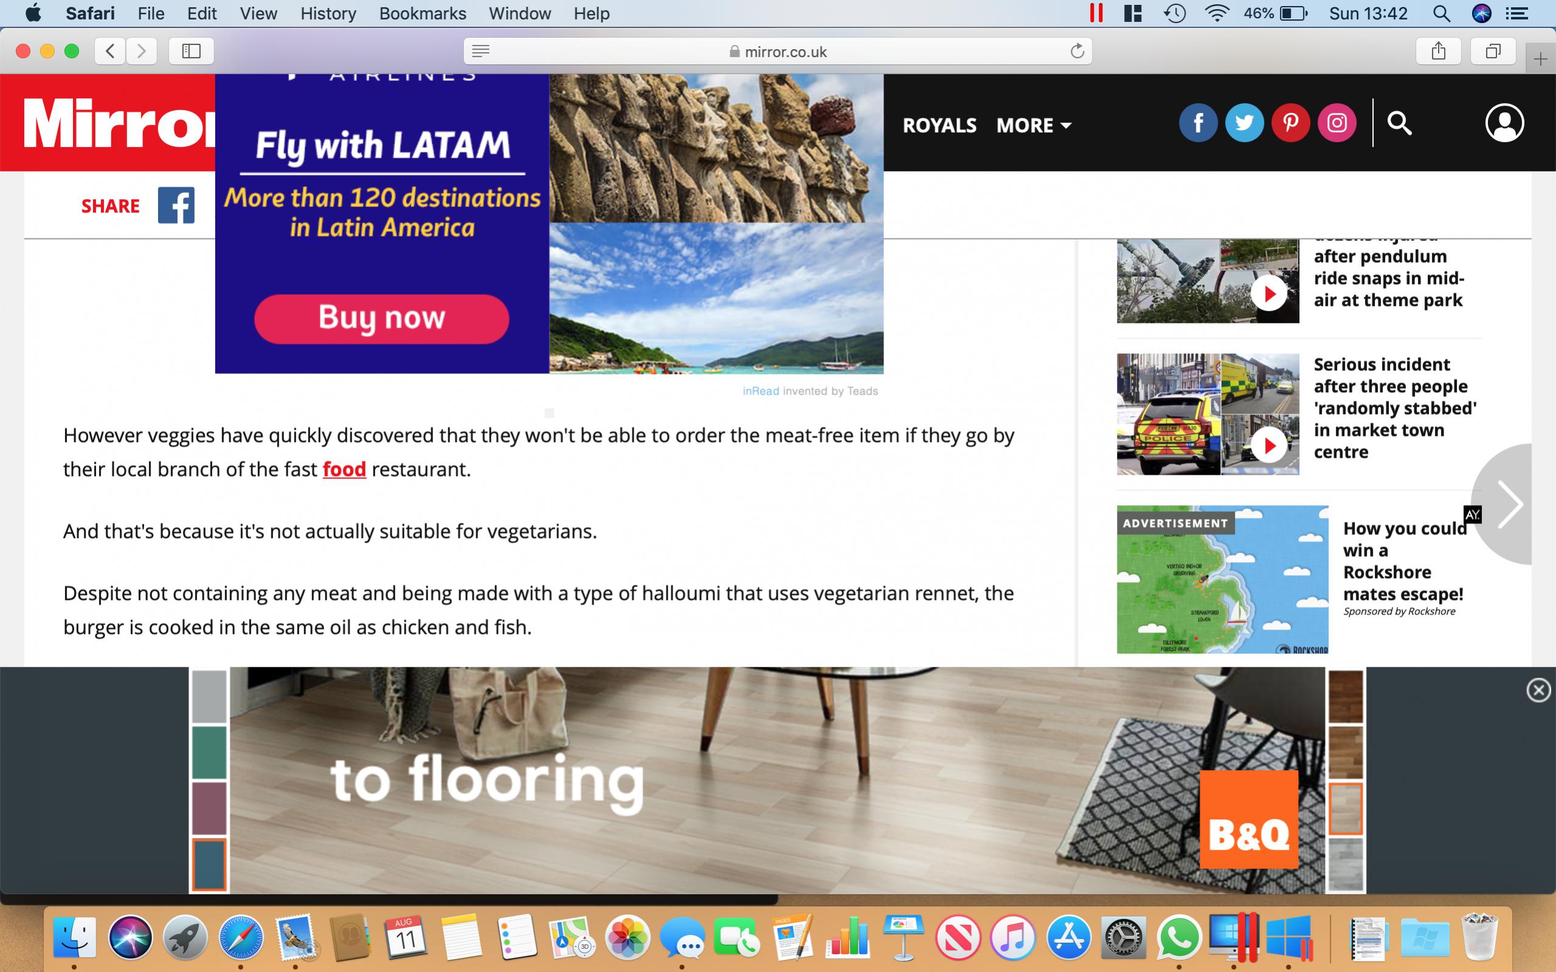
Task: Open the Safari share sheet button
Action: [1438, 51]
